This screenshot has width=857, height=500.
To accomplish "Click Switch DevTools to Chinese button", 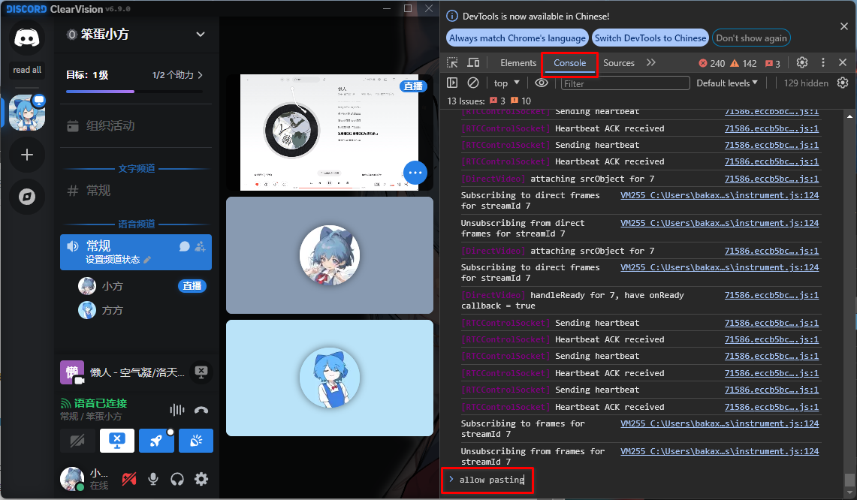I will click(650, 38).
